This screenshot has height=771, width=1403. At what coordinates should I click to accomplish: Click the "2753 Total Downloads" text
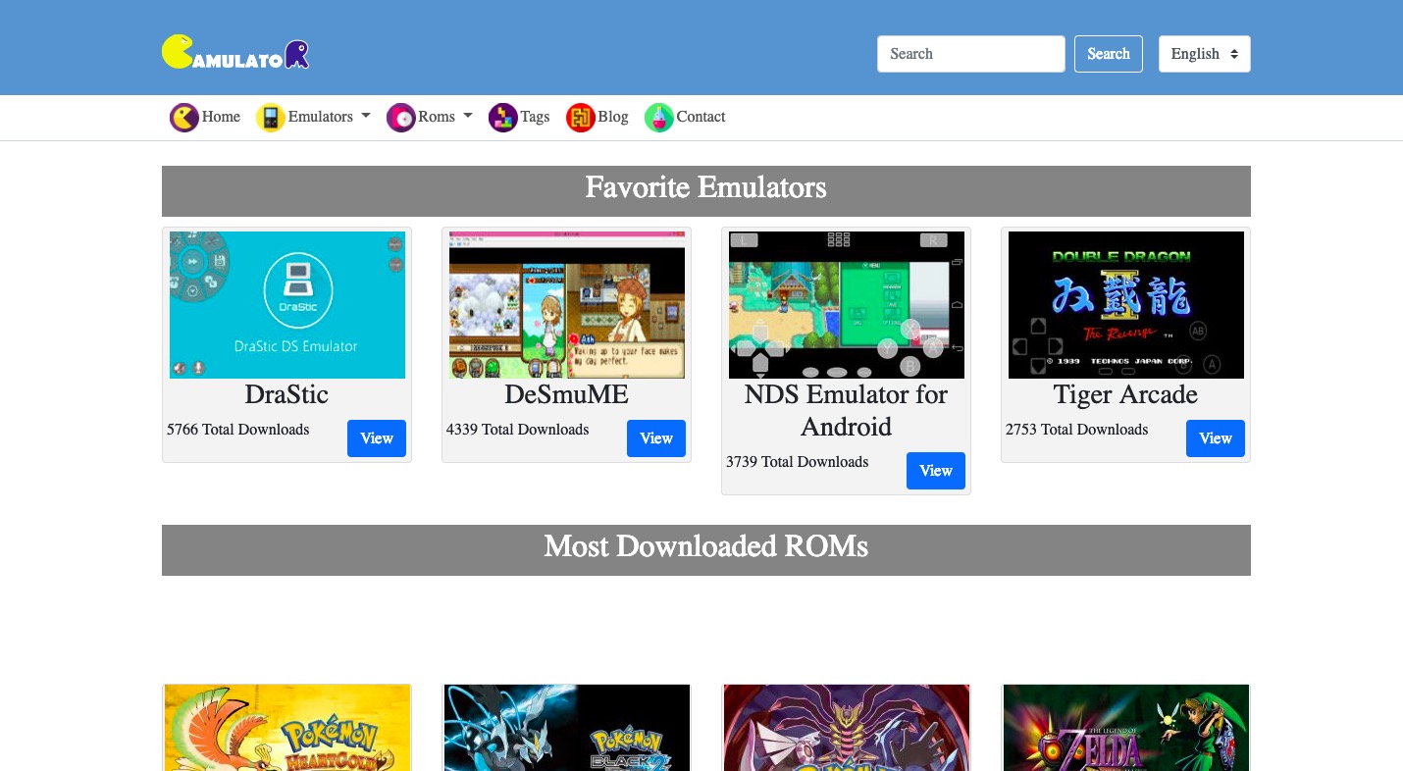click(1077, 430)
